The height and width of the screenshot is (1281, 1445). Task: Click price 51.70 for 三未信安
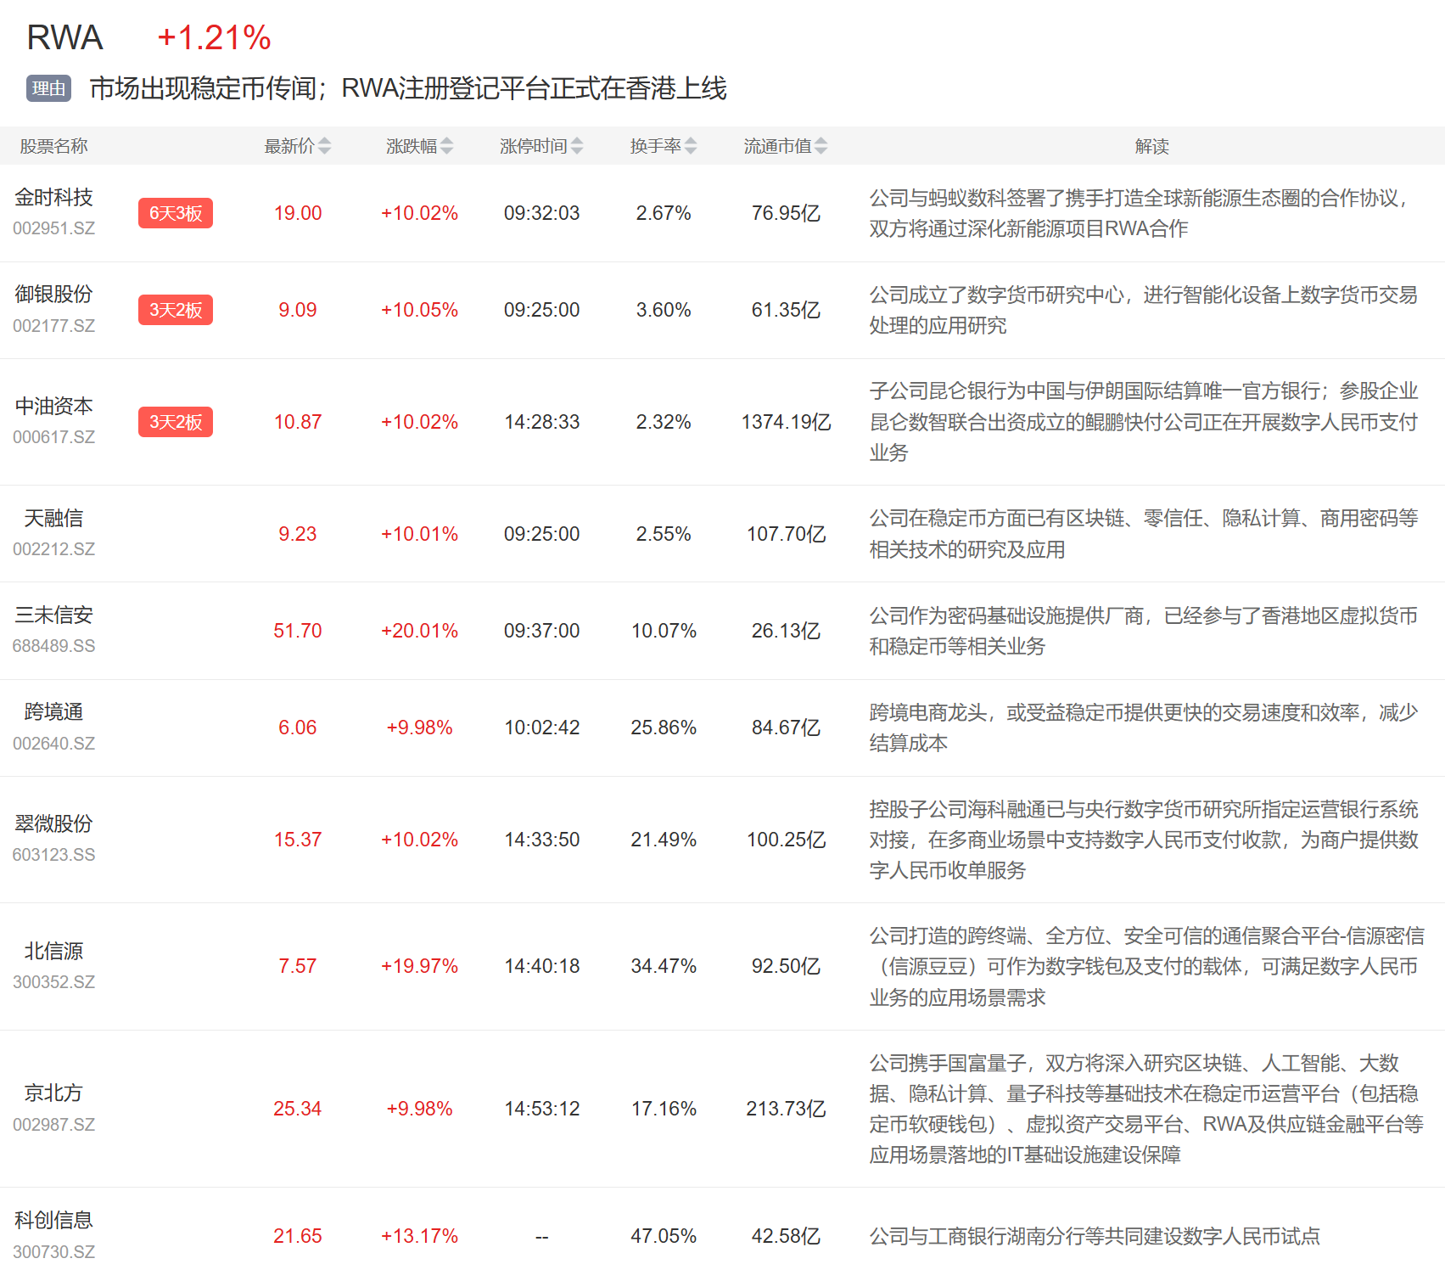(298, 631)
